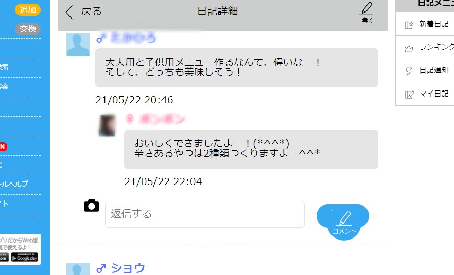Image resolution: width=454 pixels, height=275 pixels.
Task: Click the Google Play store badge
Action: [x=25, y=257]
